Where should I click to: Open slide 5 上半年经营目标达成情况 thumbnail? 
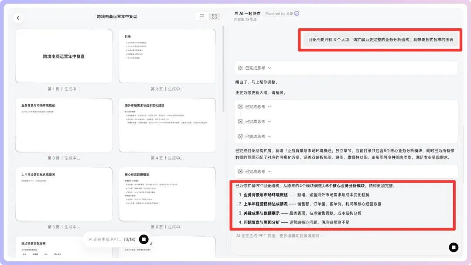[x=64, y=194]
